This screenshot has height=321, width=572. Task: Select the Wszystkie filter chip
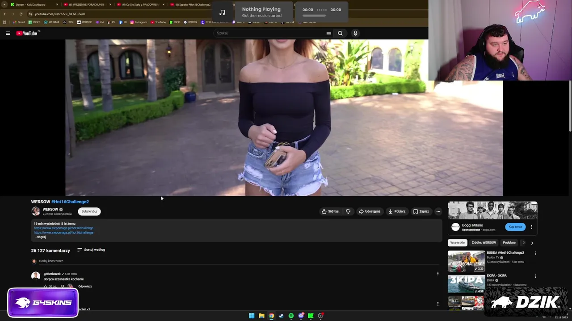pyautogui.click(x=458, y=243)
